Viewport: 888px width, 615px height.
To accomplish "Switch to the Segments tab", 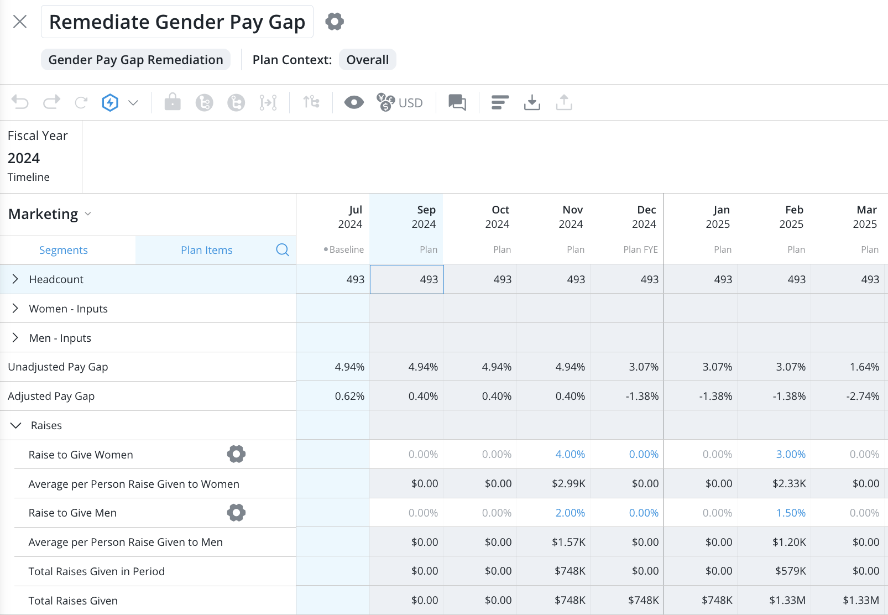I will pos(64,250).
